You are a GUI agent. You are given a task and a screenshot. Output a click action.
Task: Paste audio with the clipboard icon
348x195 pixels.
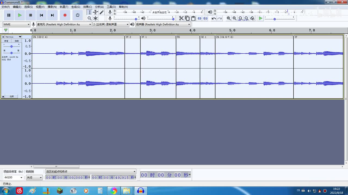(x=193, y=18)
